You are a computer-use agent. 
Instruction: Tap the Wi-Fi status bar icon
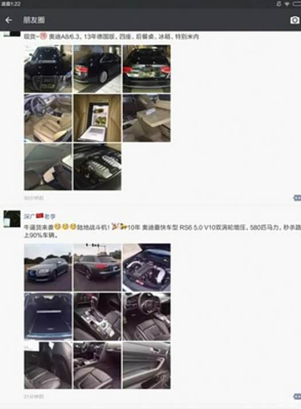(x=287, y=4)
